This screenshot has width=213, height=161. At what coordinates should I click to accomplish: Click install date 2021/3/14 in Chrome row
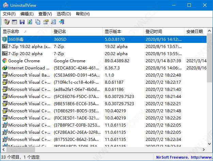pos(196,61)
